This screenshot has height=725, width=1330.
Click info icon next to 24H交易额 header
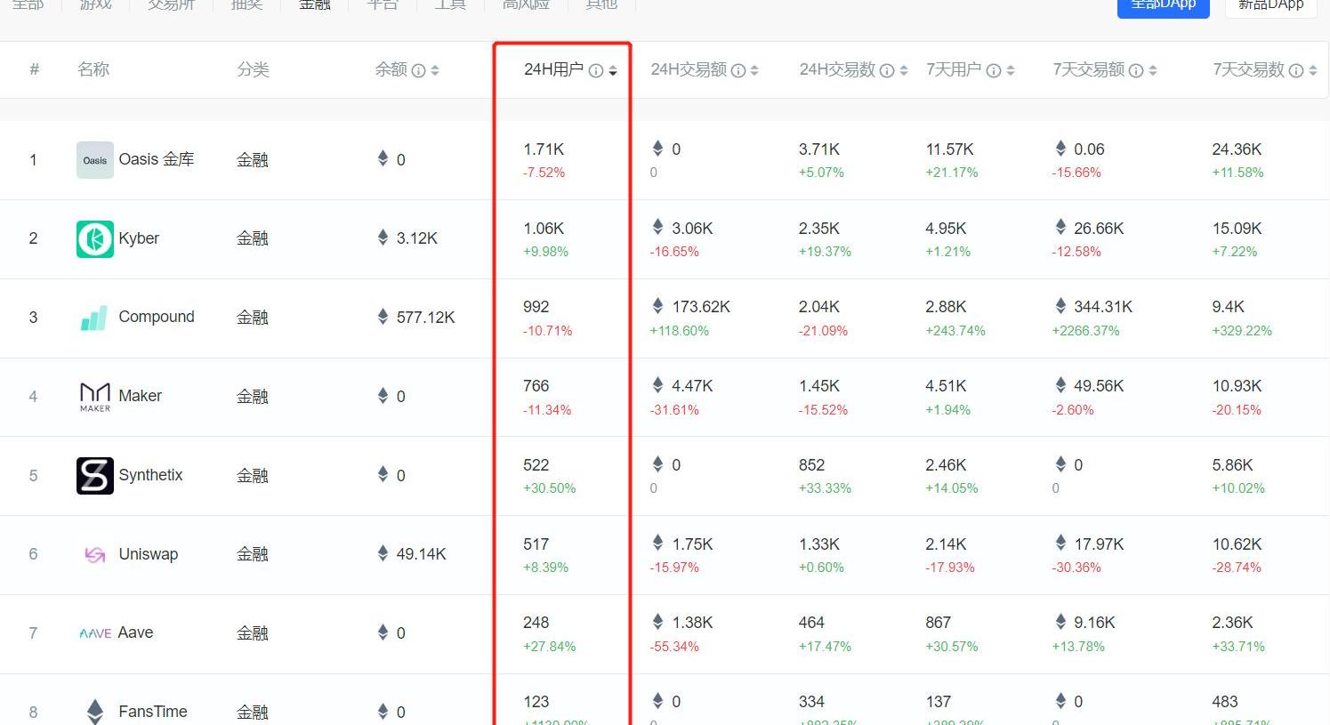[738, 70]
